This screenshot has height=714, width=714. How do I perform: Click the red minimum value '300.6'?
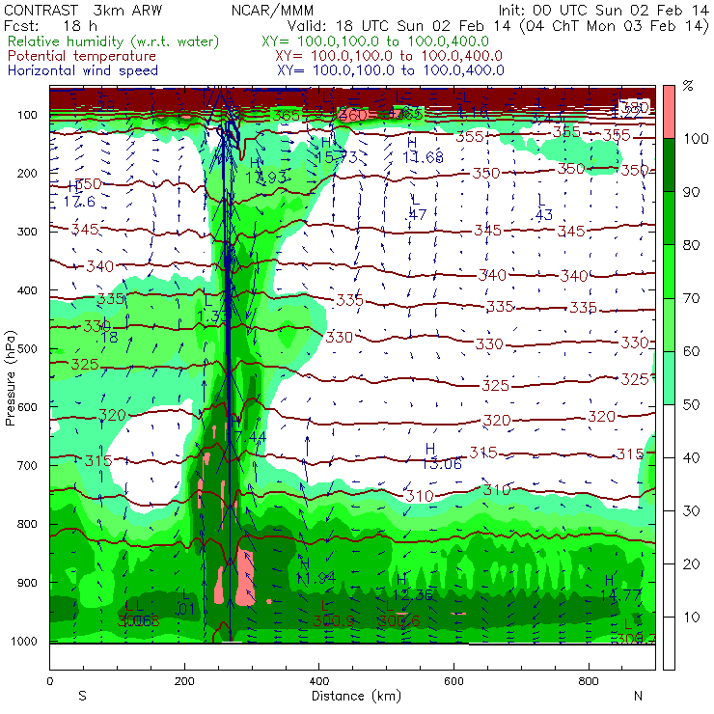(x=399, y=620)
